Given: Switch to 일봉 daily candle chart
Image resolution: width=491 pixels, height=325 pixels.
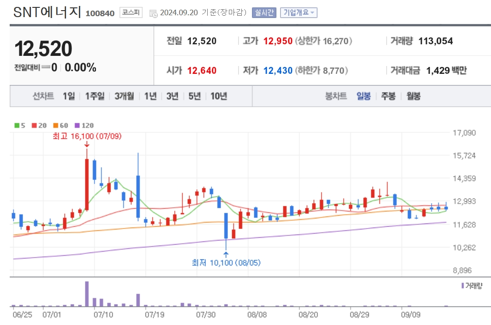Looking at the screenshot, I should coord(364,96).
